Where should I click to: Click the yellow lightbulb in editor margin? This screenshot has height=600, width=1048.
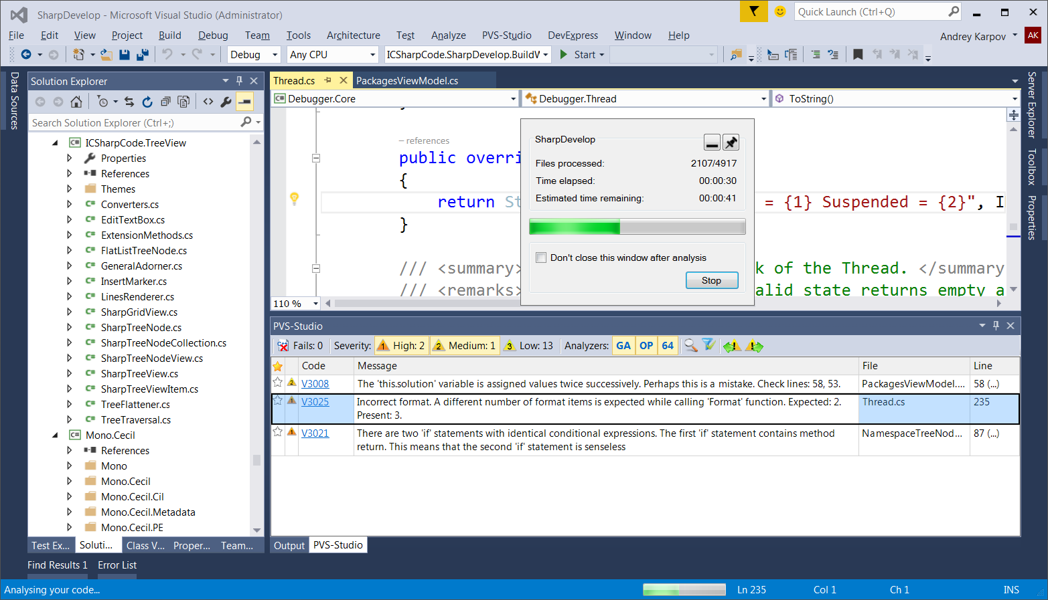click(x=294, y=198)
